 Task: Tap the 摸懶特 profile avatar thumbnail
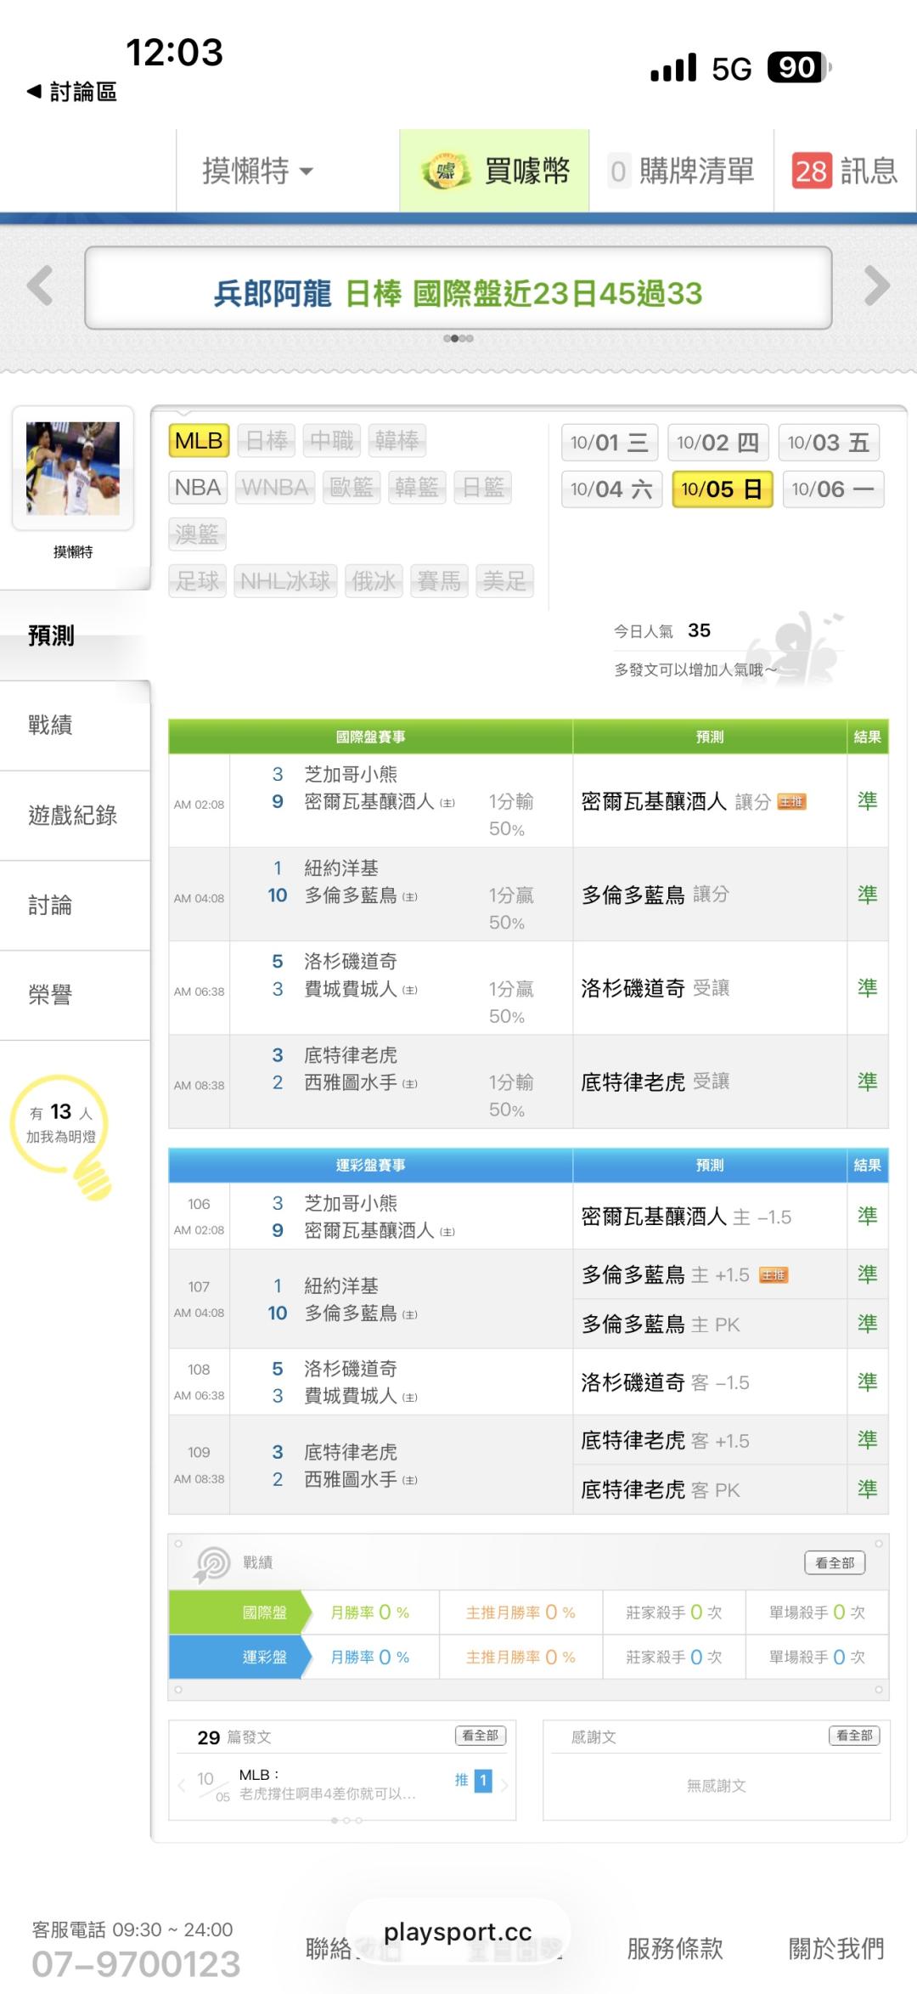(73, 468)
